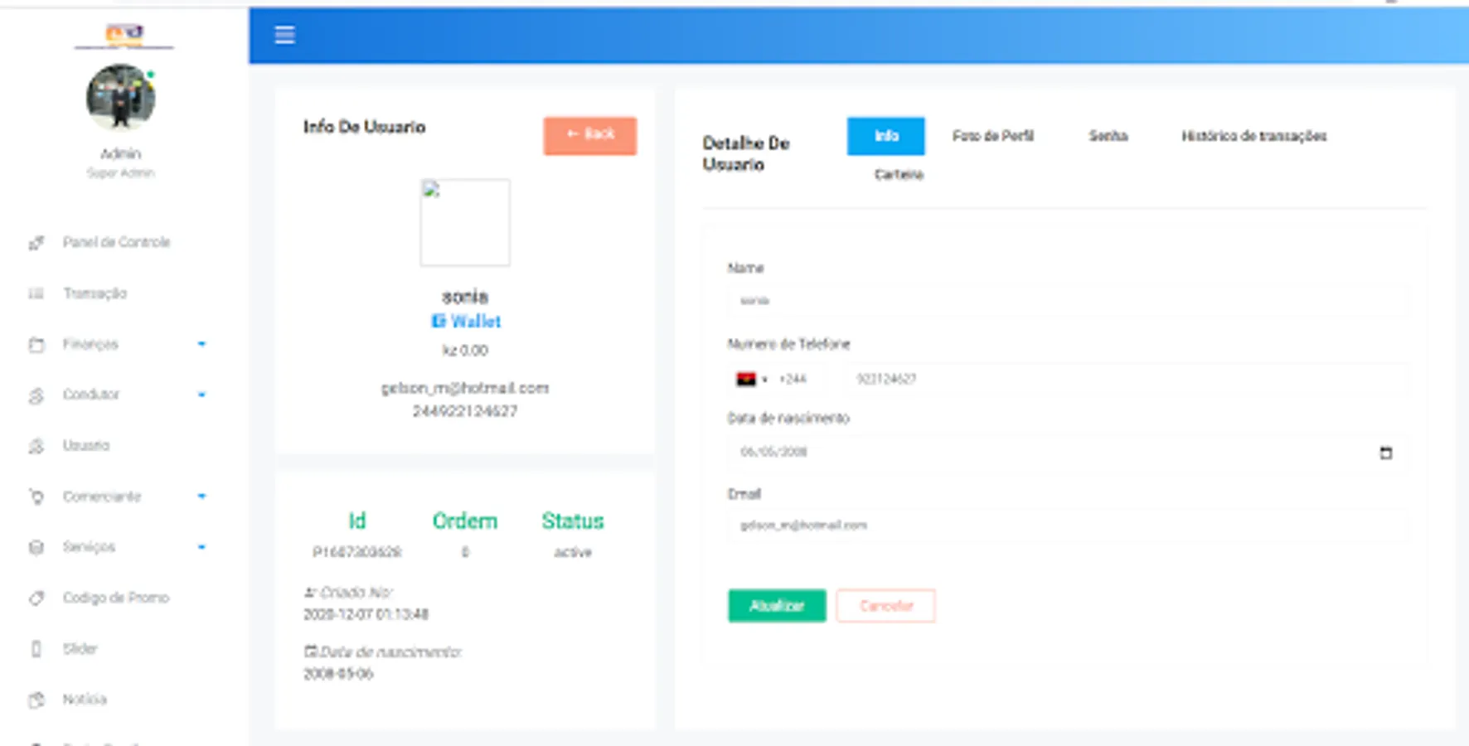Viewport: 1469px width, 746px height.
Task: Click the email gelson_m@hotmail.com in user card
Action: (465, 388)
